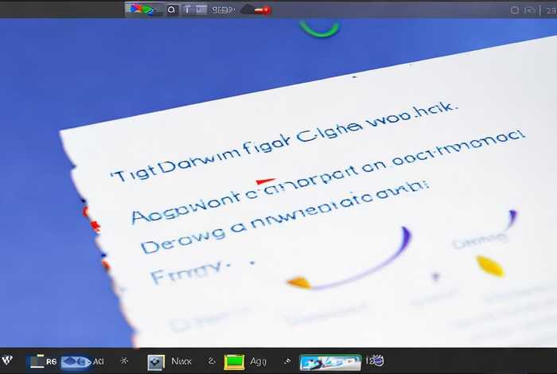Click the purple icon at taskbar end
The height and width of the screenshot is (374, 557).
click(375, 361)
